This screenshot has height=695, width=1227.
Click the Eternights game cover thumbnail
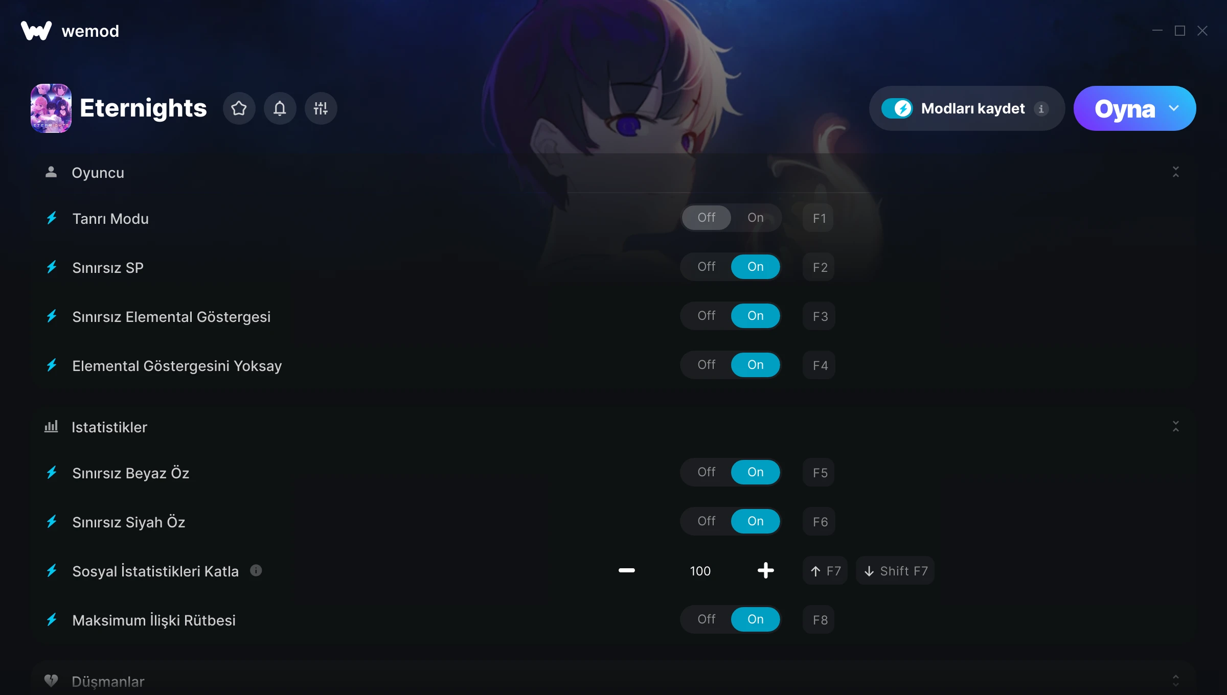pos(51,108)
